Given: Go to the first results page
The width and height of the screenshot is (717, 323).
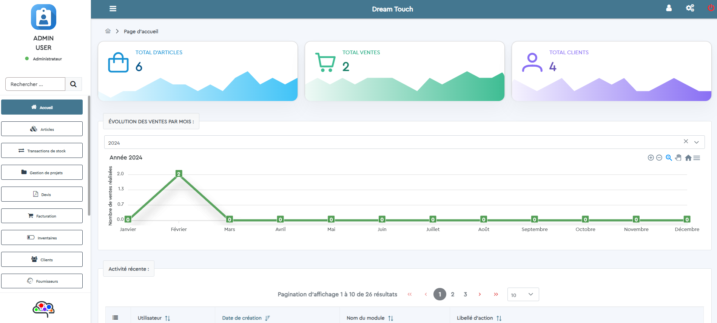Looking at the screenshot, I should click(x=410, y=294).
